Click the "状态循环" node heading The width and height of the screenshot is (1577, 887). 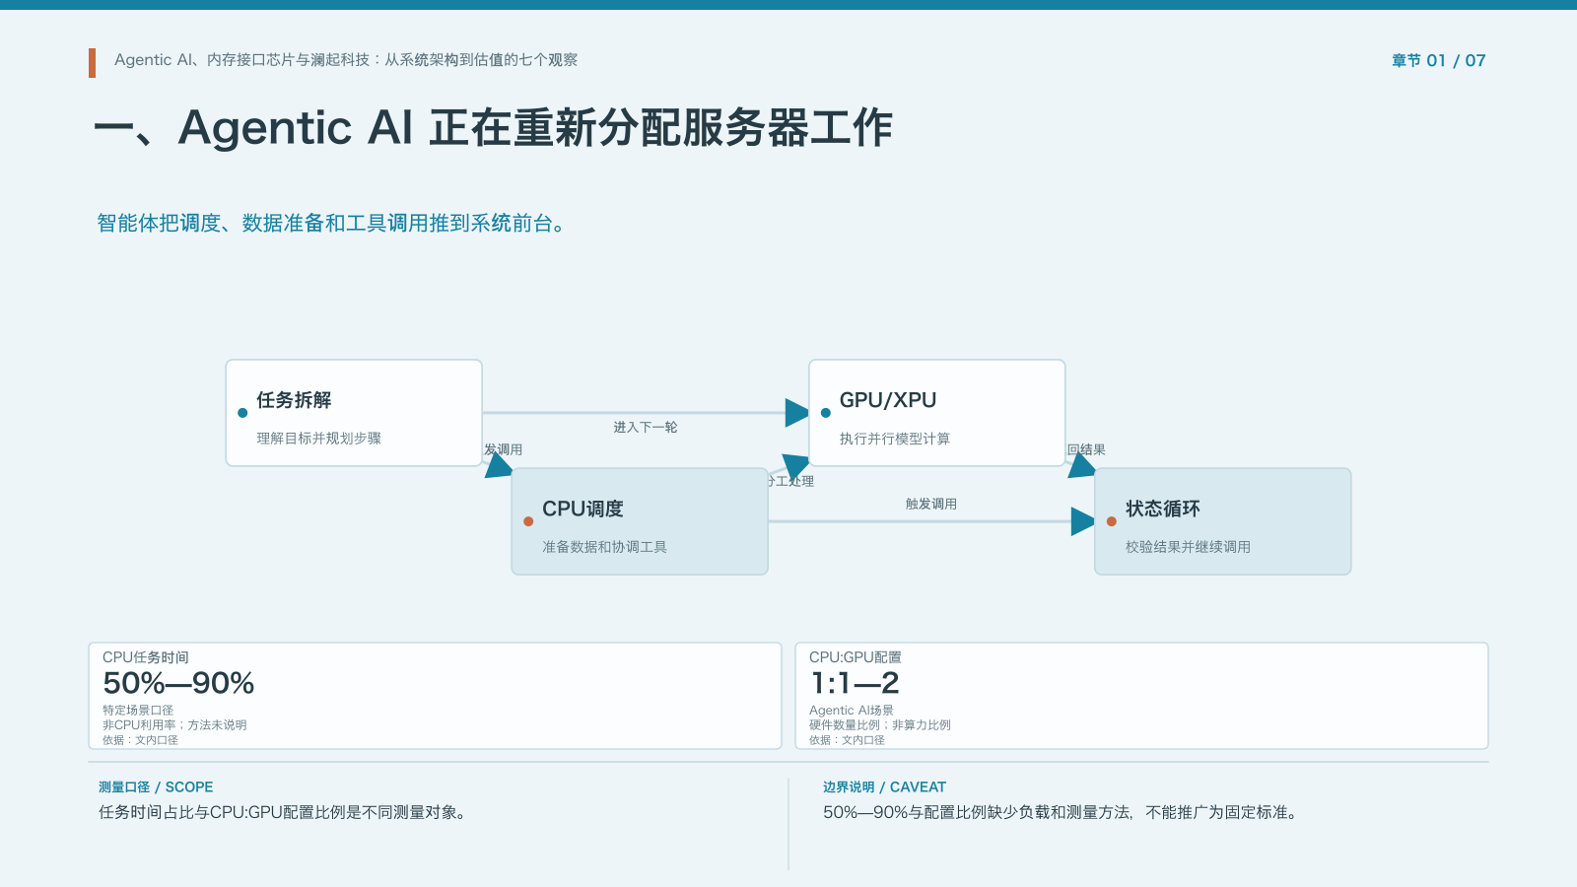pyautogui.click(x=1163, y=509)
